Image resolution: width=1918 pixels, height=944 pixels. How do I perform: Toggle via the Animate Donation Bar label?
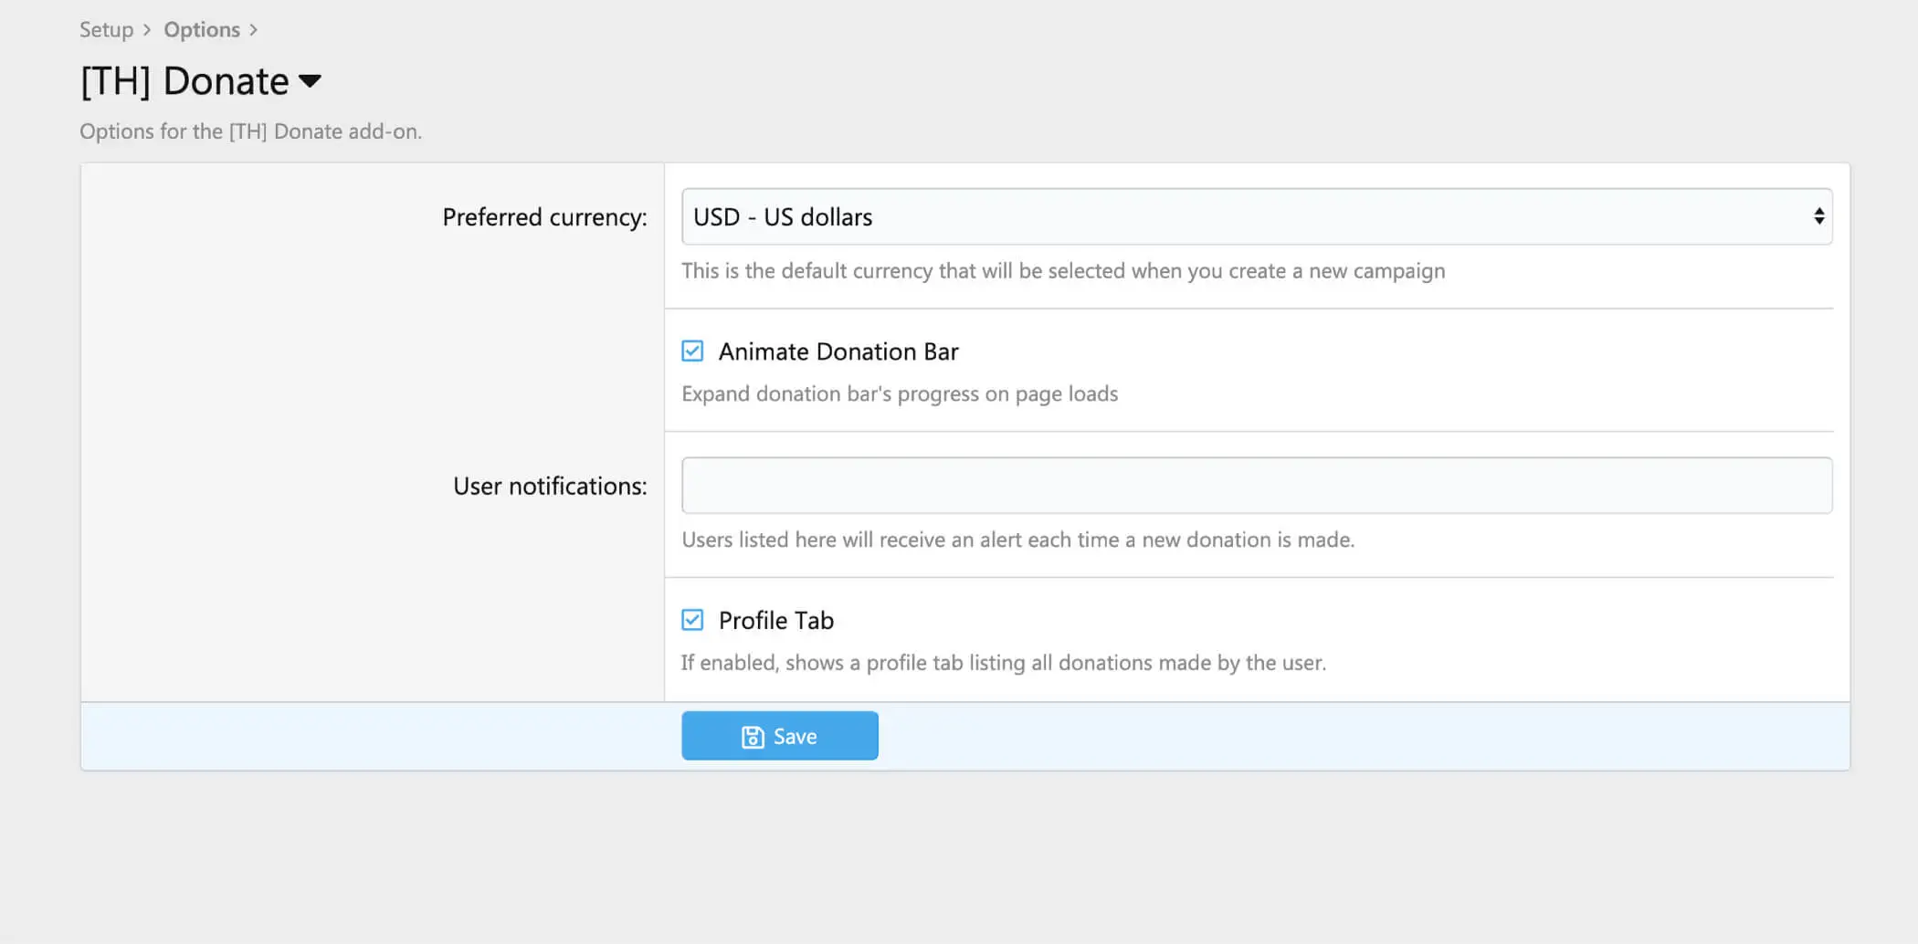point(838,351)
